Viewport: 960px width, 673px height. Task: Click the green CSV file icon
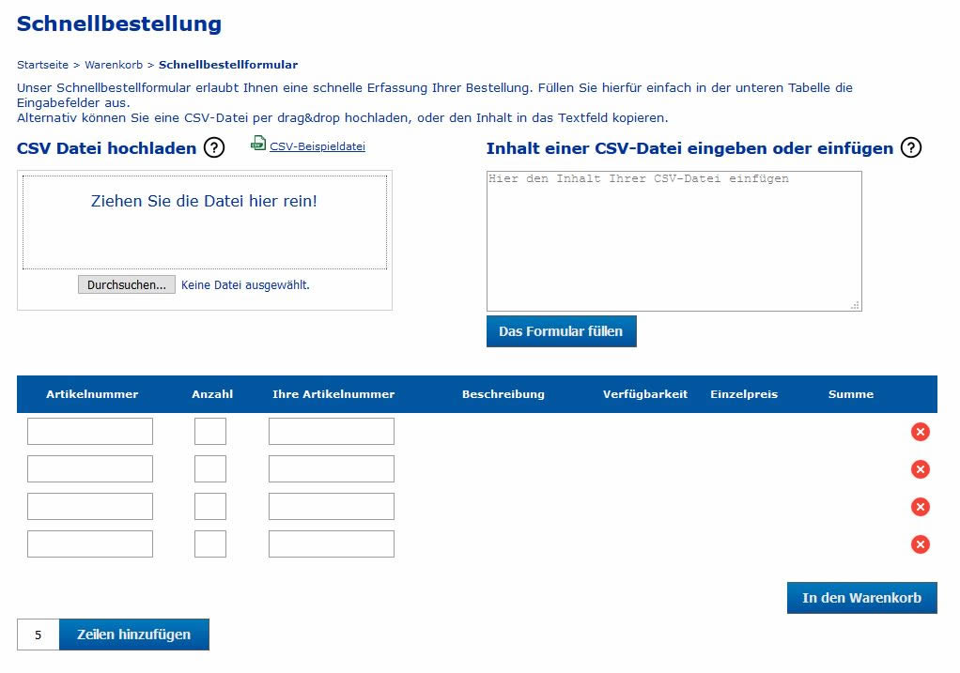(258, 145)
